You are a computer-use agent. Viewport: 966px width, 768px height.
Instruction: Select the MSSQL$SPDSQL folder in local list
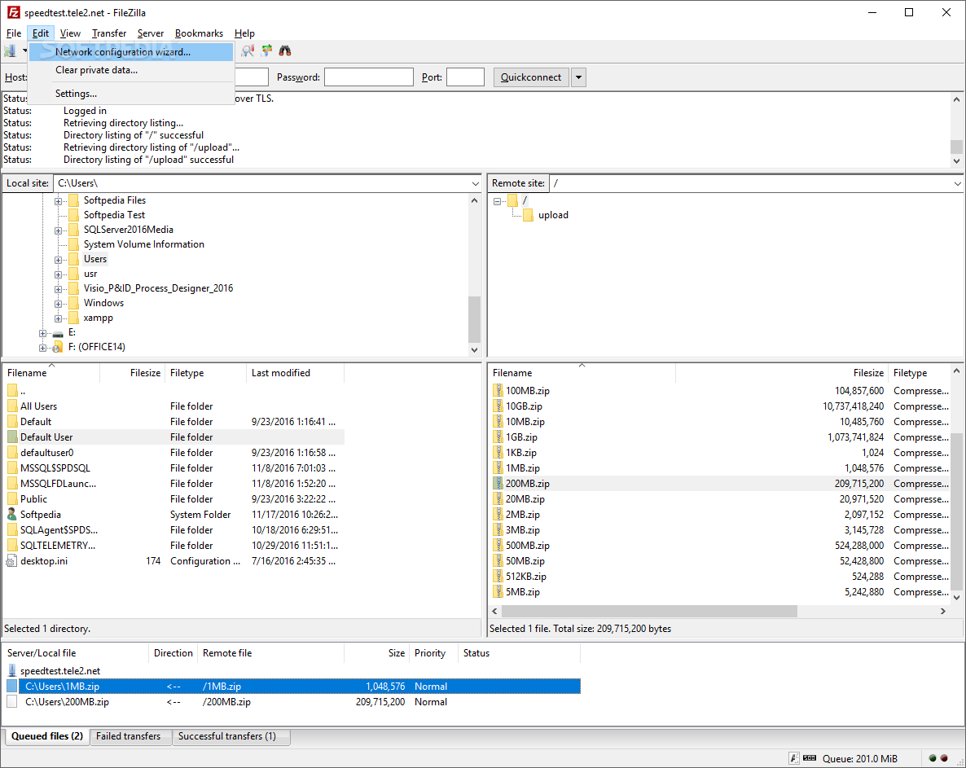55,468
